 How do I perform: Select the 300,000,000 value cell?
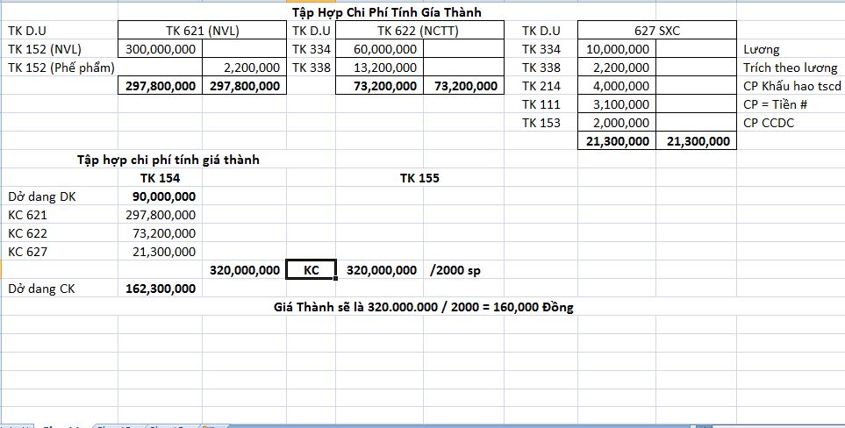coord(161,49)
